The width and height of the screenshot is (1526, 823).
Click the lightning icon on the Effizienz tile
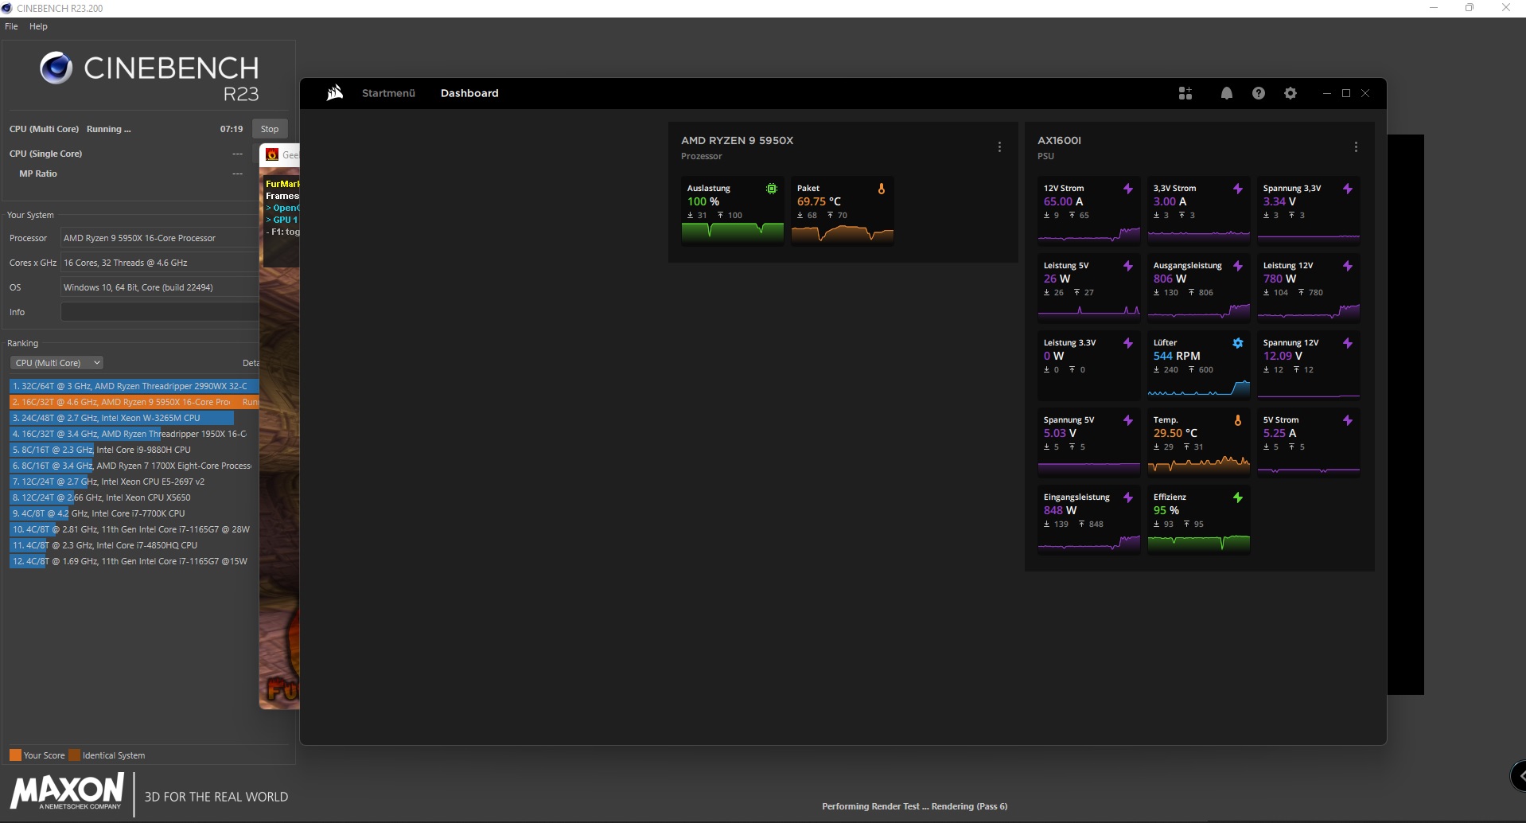pos(1238,497)
